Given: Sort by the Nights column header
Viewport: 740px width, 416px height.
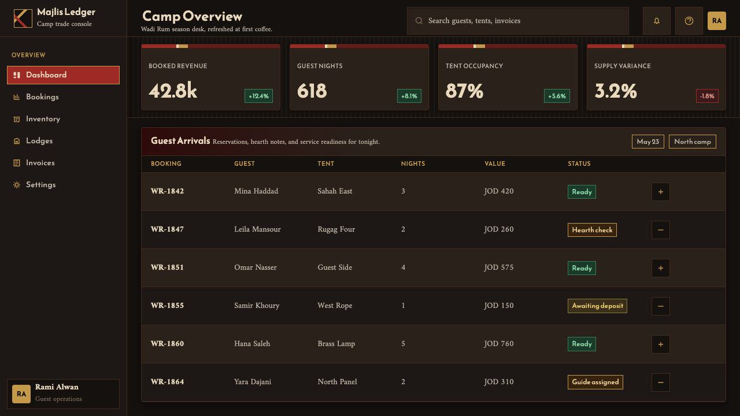Looking at the screenshot, I should coord(413,164).
